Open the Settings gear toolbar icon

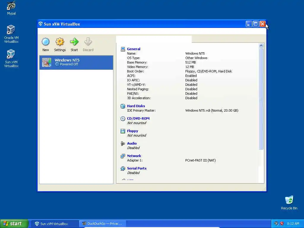60,42
